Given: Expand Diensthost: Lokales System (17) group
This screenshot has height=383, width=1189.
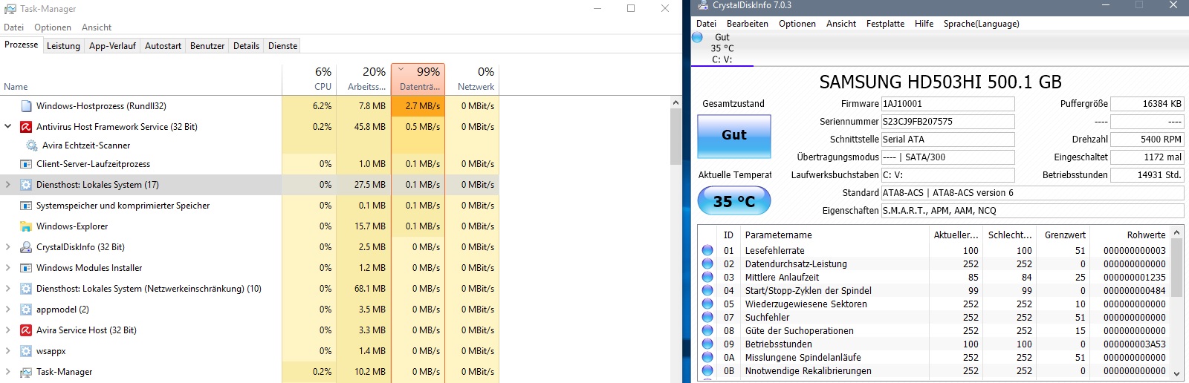Looking at the screenshot, I should click(x=7, y=185).
